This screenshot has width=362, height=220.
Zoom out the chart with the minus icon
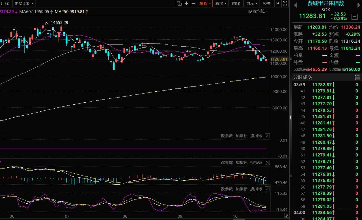click(x=193, y=3)
